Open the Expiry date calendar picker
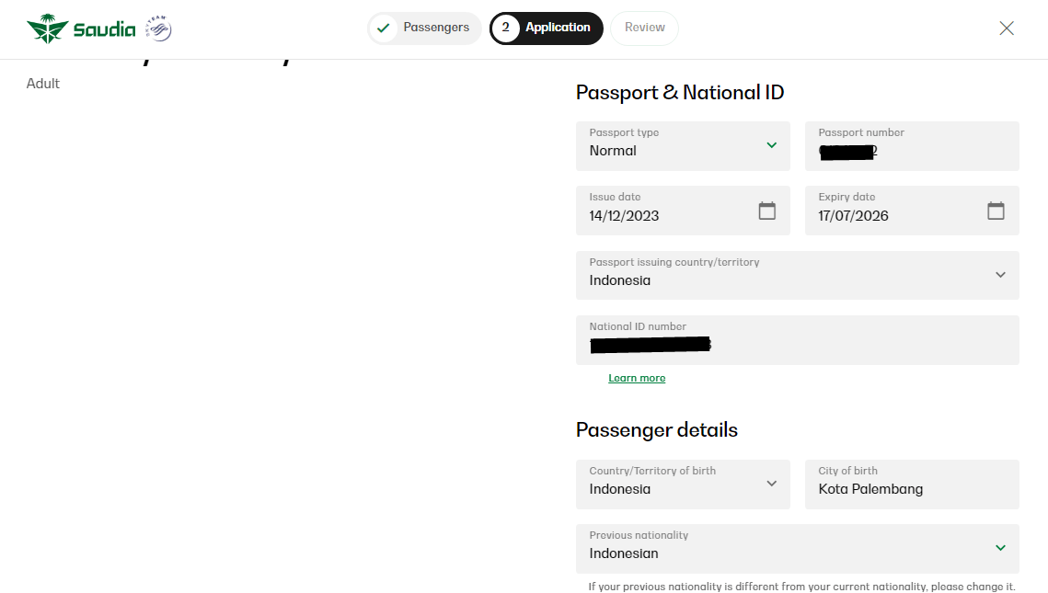 click(x=996, y=211)
